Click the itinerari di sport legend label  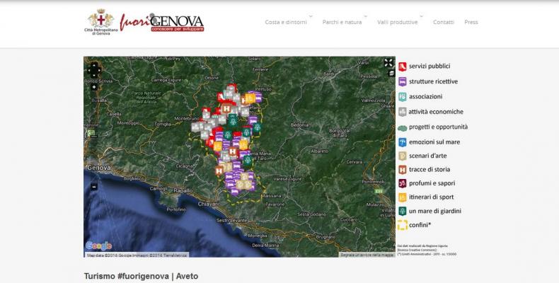coord(432,197)
